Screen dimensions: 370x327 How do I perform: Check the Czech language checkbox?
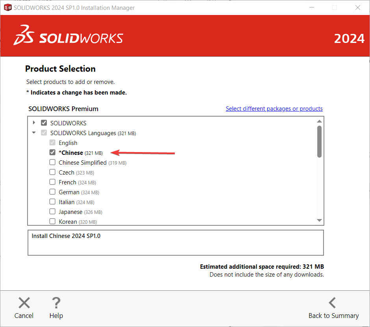(52, 172)
